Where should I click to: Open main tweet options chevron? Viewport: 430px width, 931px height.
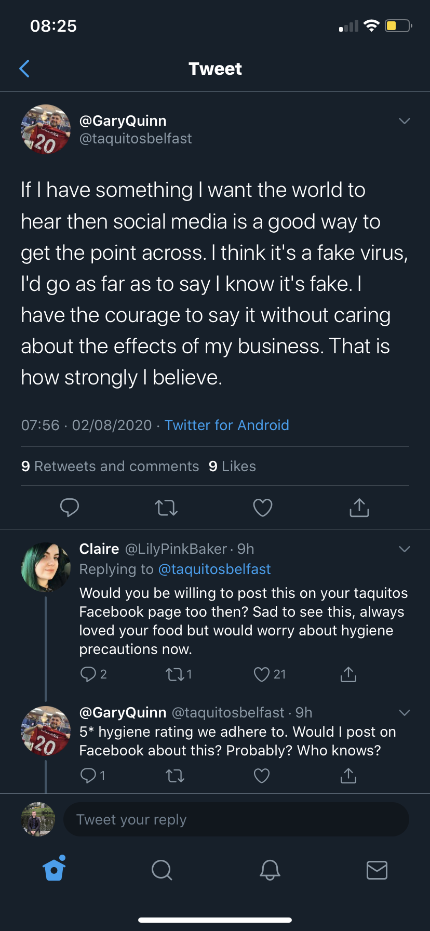click(x=405, y=121)
